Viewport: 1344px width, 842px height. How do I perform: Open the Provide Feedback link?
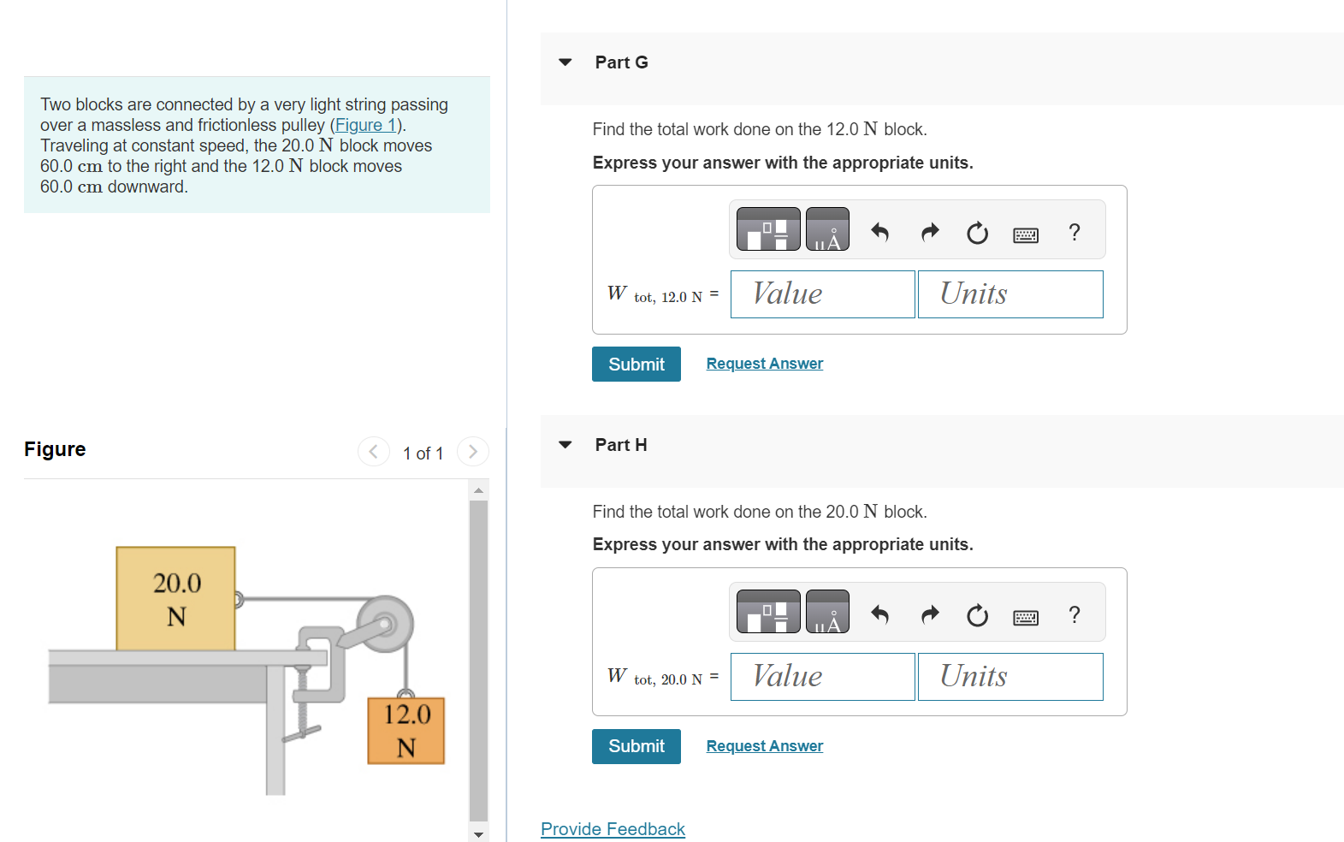coord(613,828)
